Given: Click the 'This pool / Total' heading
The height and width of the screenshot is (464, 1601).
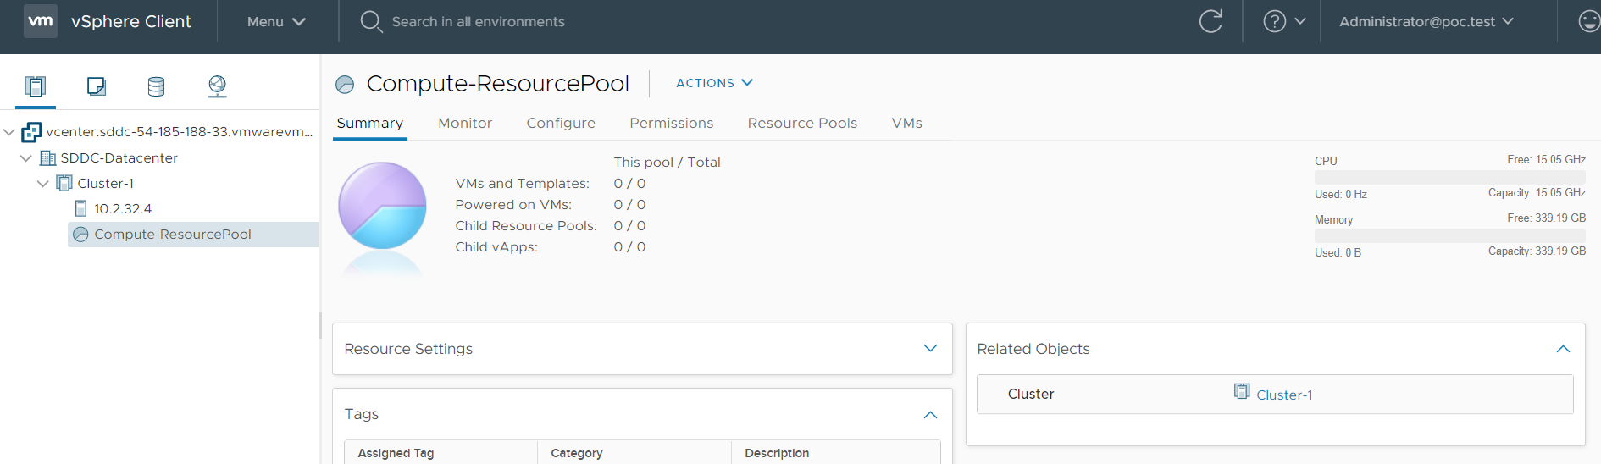Looking at the screenshot, I should (667, 162).
